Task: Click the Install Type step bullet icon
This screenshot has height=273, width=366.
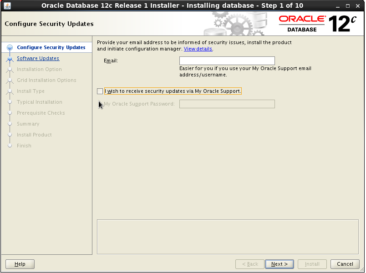Action: coord(10,91)
